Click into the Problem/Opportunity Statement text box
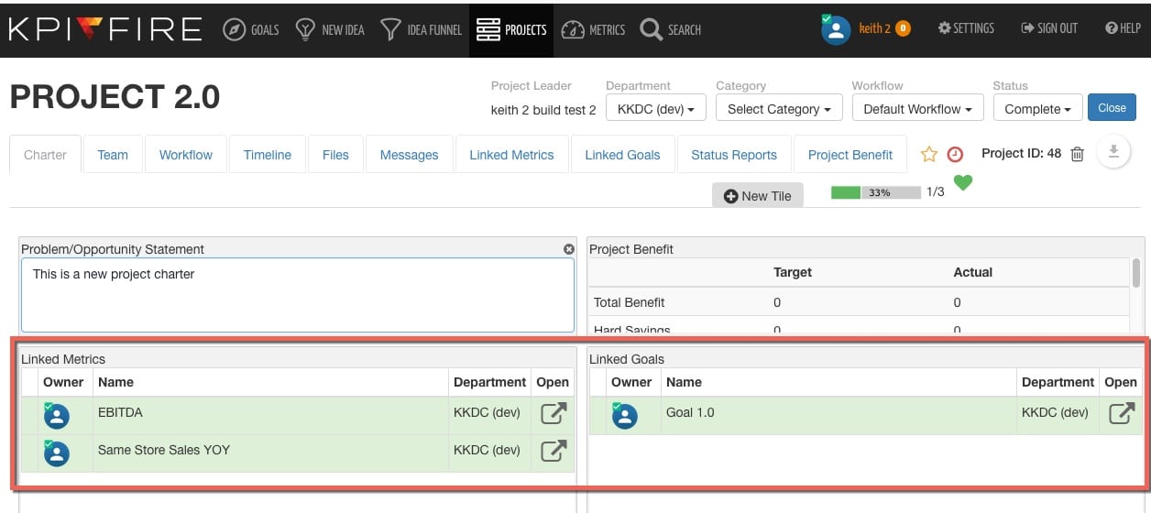Image resolution: width=1151 pixels, height=513 pixels. pyautogui.click(x=298, y=294)
